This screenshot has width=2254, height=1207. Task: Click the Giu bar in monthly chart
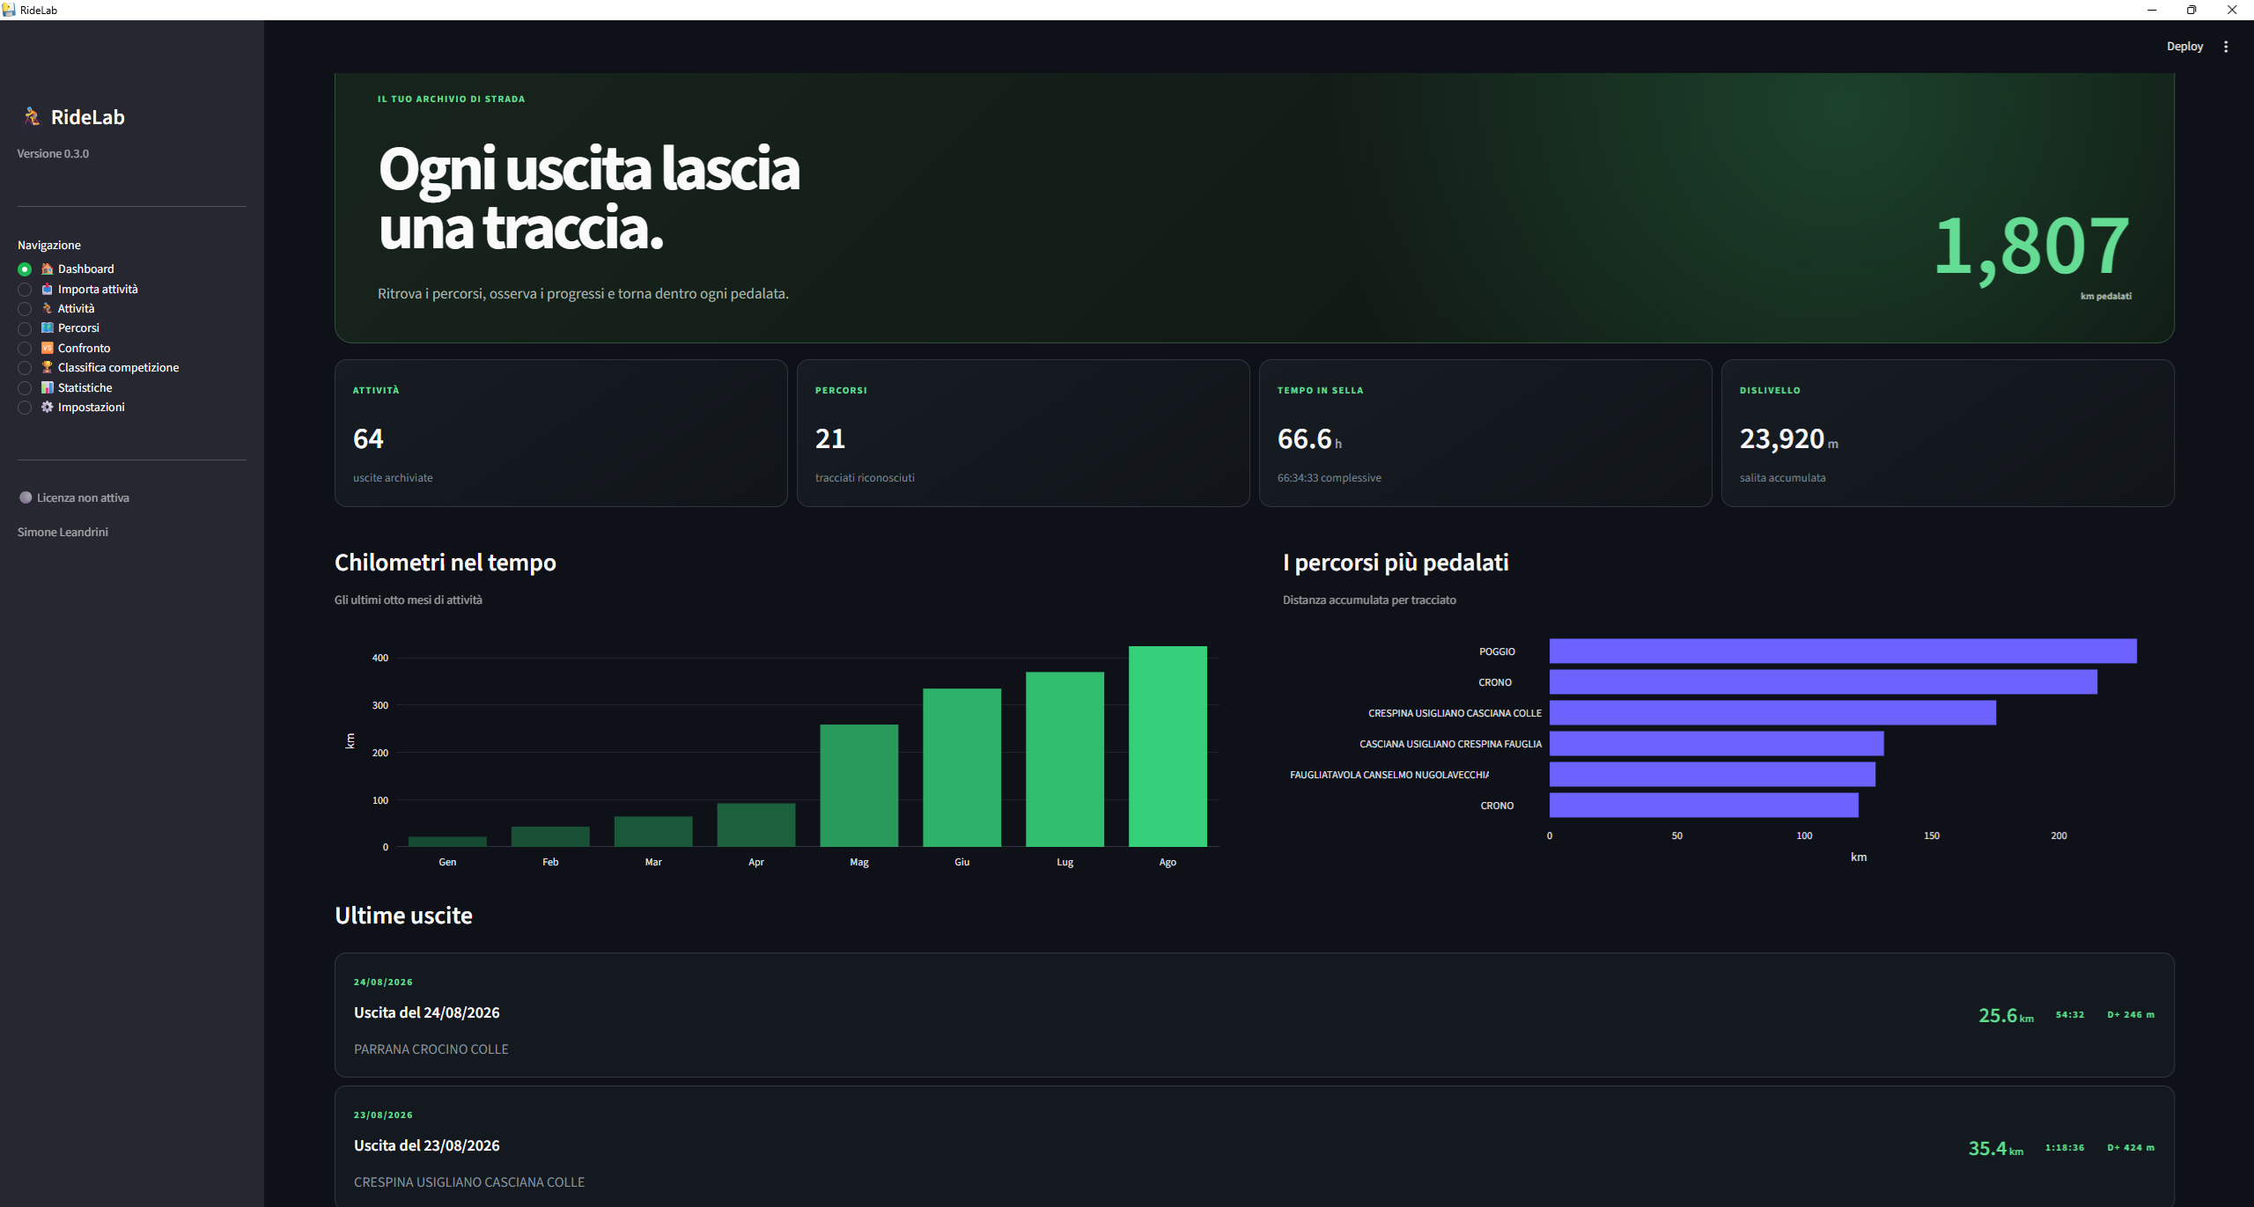pos(961,768)
